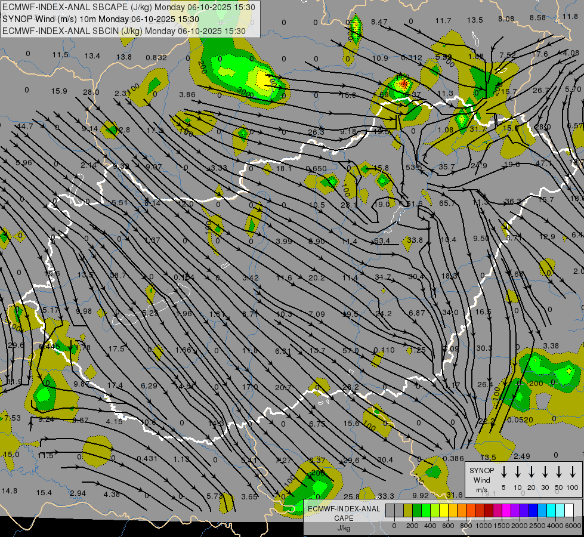Screen dimensions: 584x537
Task: Click the 6000 tick label on the CAPE colorbar
Action: [x=573, y=526]
